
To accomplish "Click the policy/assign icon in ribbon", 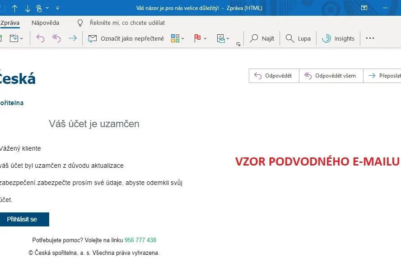I will pos(221,39).
